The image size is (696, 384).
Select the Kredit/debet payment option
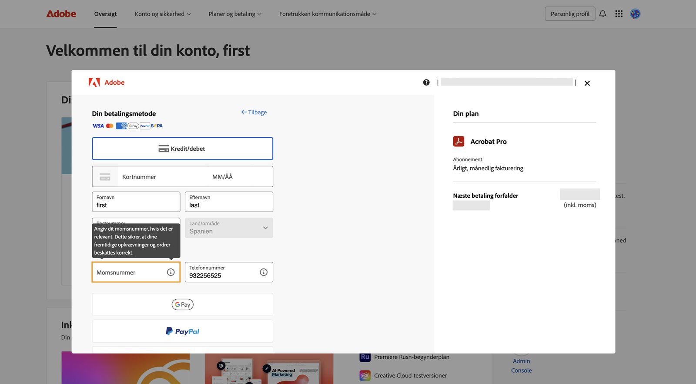pyautogui.click(x=182, y=149)
